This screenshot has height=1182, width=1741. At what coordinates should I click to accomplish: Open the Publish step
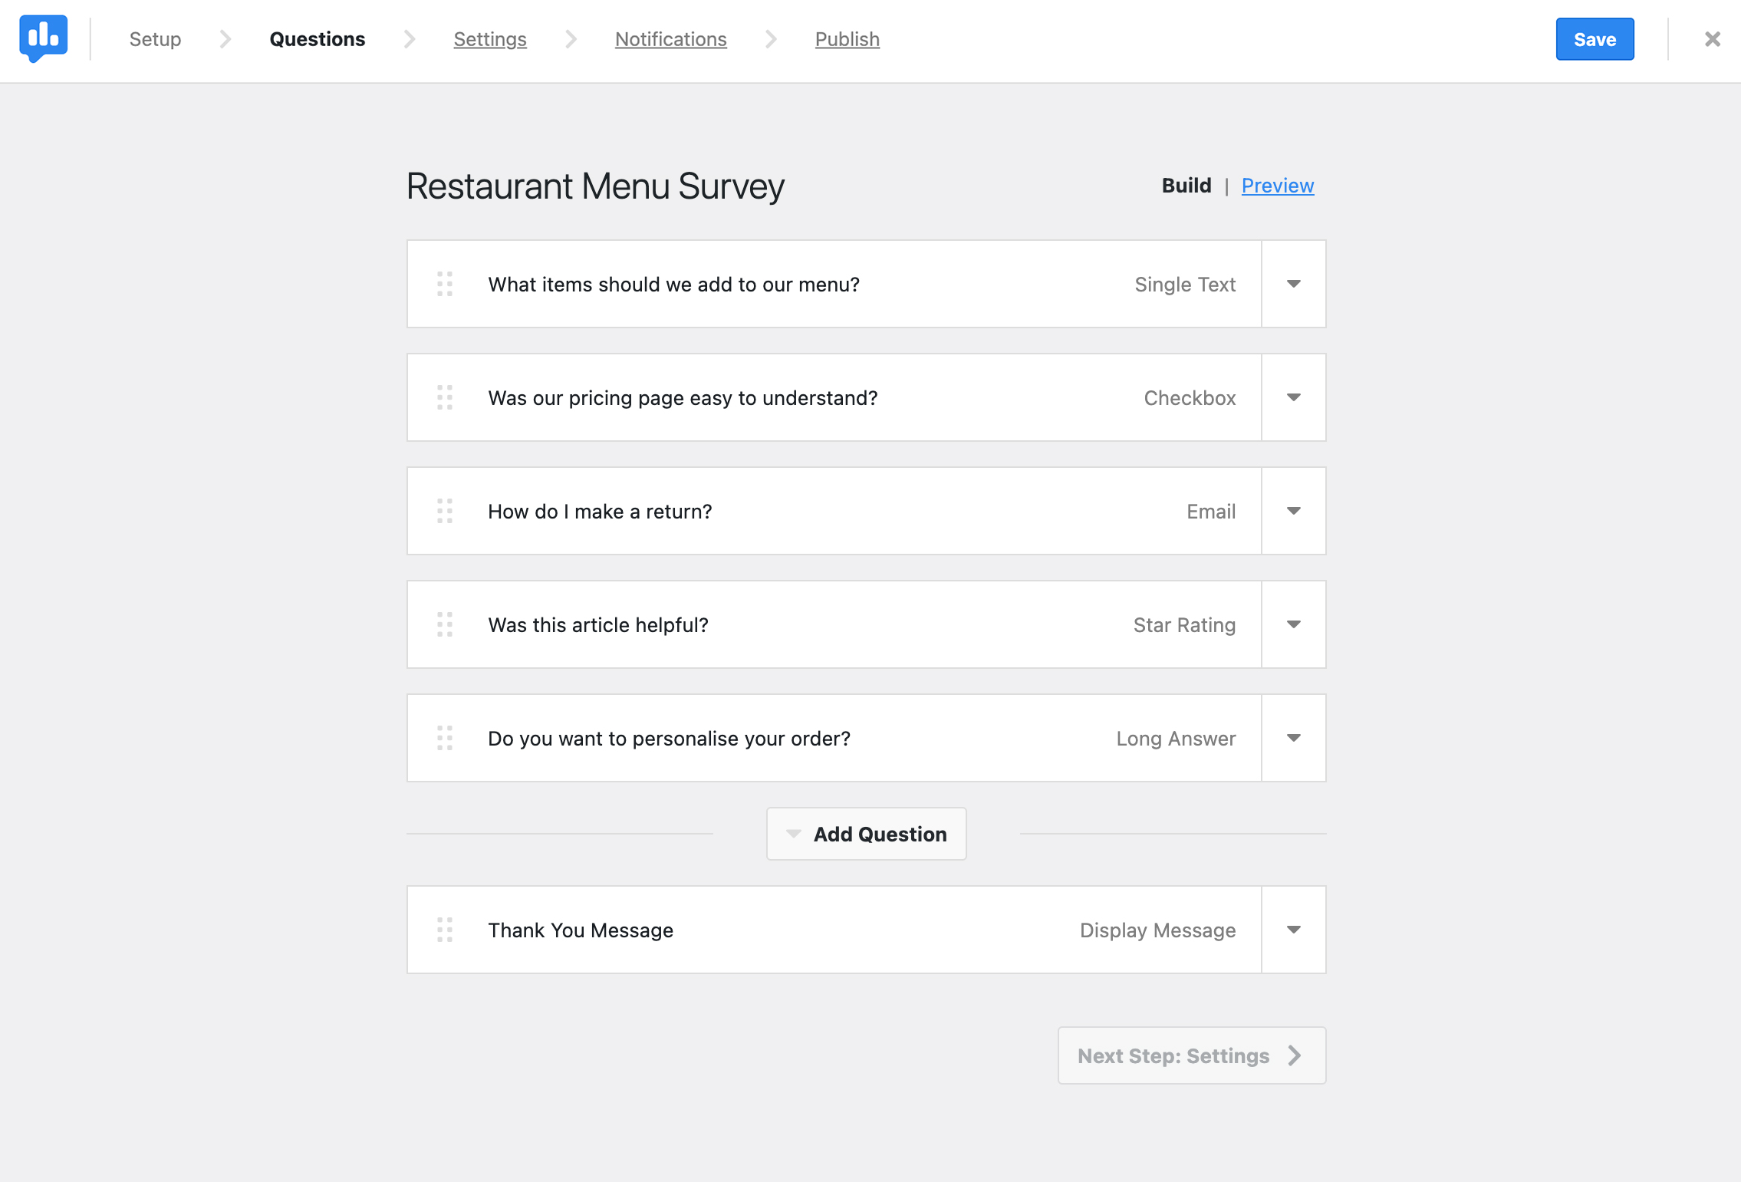tap(847, 40)
